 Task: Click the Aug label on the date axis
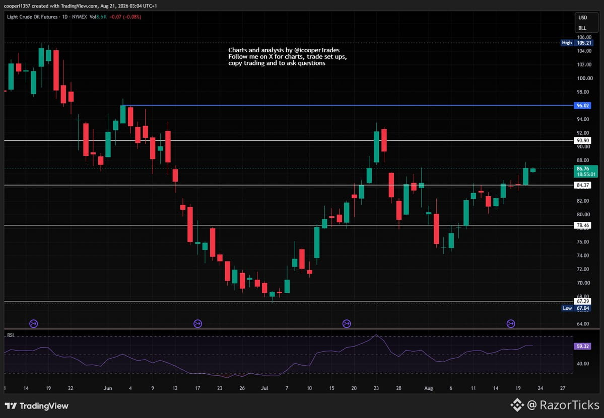tap(428, 388)
